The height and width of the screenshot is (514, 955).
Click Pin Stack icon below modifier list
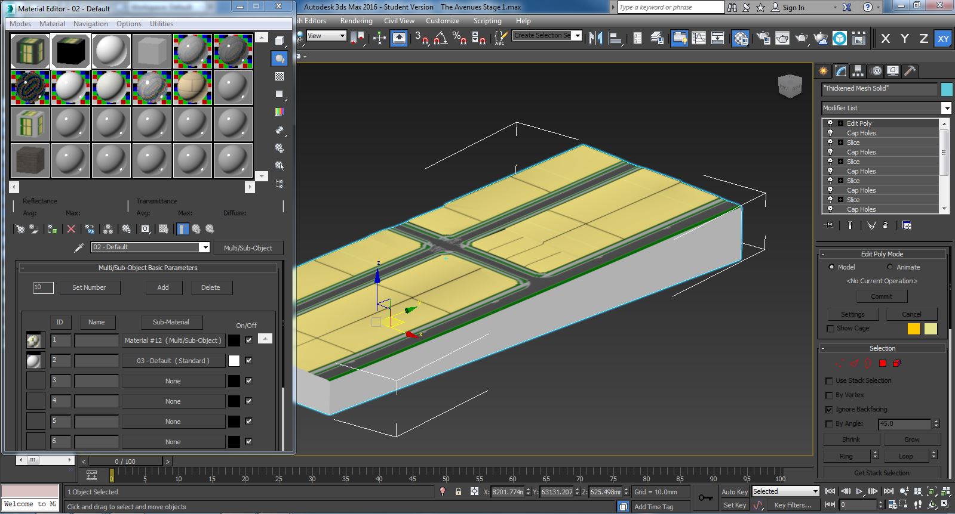pos(829,225)
